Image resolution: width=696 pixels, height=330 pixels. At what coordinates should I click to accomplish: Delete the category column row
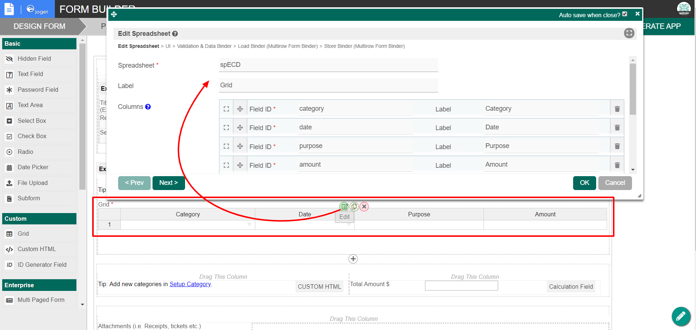(x=617, y=109)
